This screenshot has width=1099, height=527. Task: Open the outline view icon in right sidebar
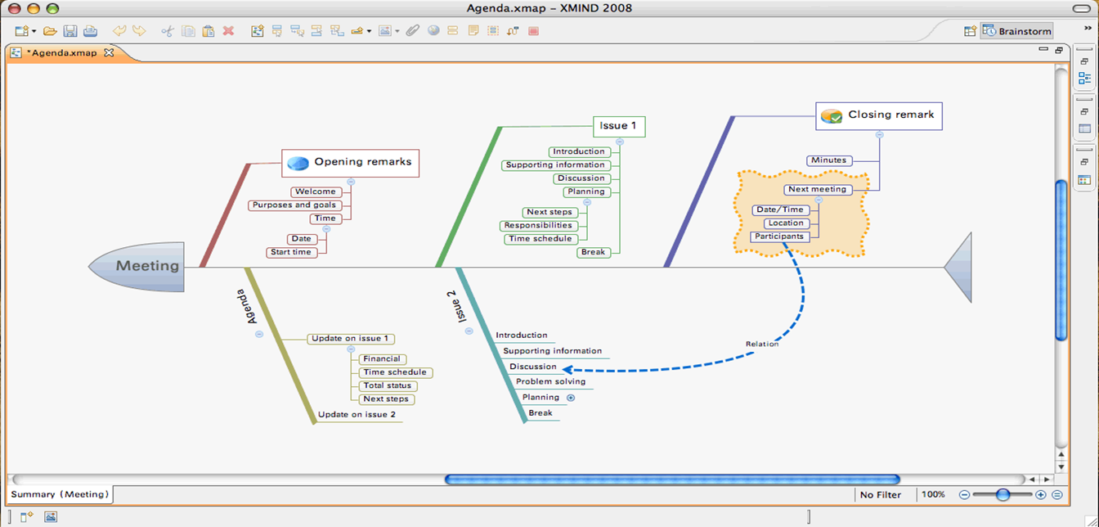tap(1084, 79)
